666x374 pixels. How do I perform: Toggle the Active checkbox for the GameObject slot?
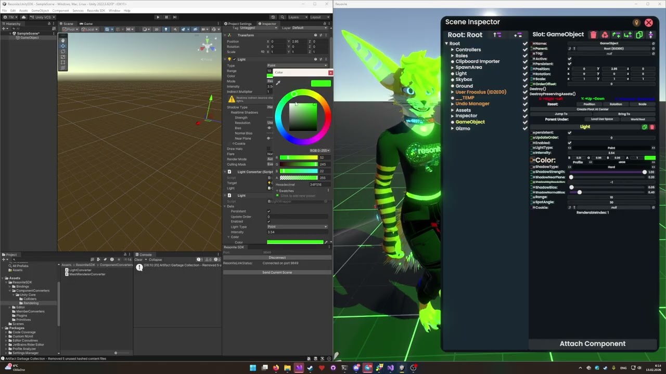[x=569, y=59]
